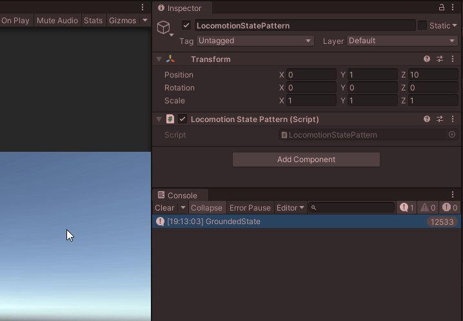Open Transform help reference icon

coord(427,59)
